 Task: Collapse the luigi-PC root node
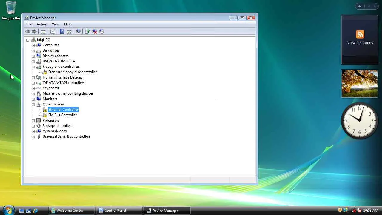[27, 40]
